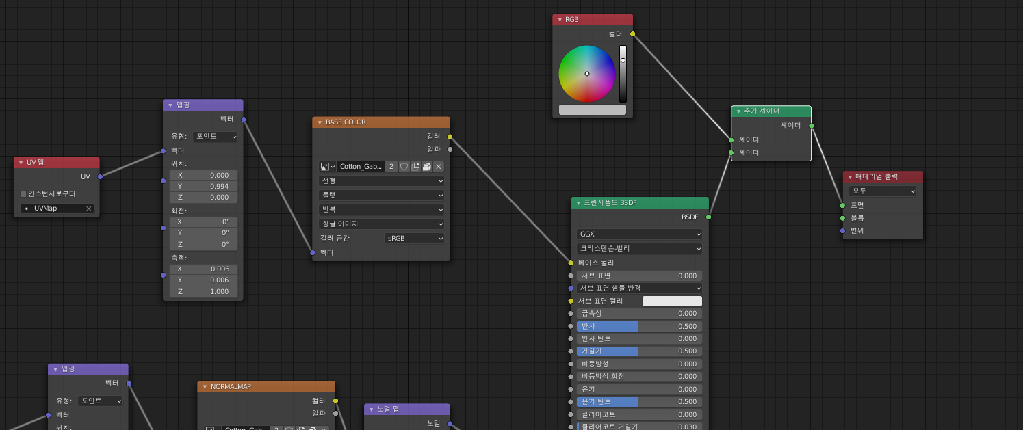Click the 축적 Z field showing 1.000
The image size is (1023, 430).
point(203,292)
